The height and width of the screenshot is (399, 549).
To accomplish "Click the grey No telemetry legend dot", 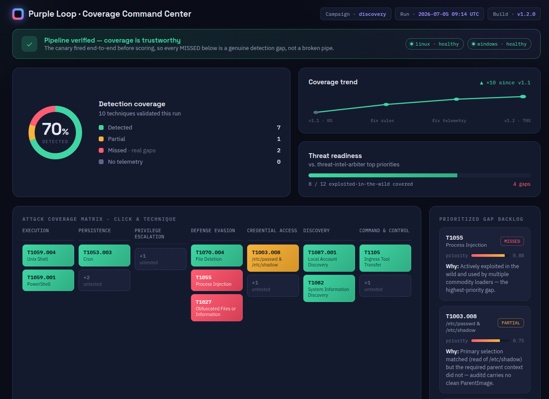I will [x=101, y=162].
